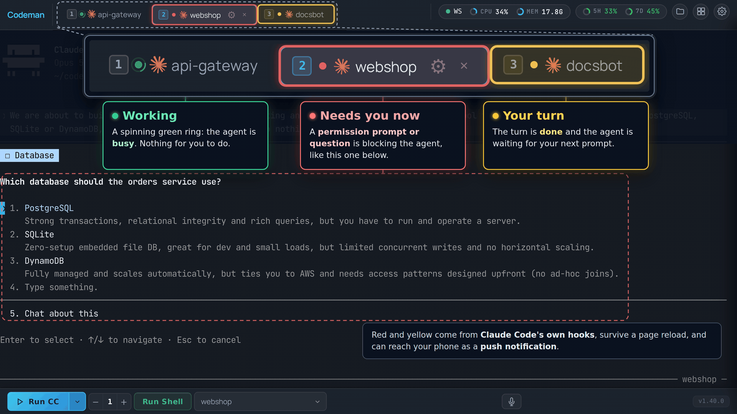The width and height of the screenshot is (737, 414).
Task: Click the Database question tab label
Action: [30, 155]
